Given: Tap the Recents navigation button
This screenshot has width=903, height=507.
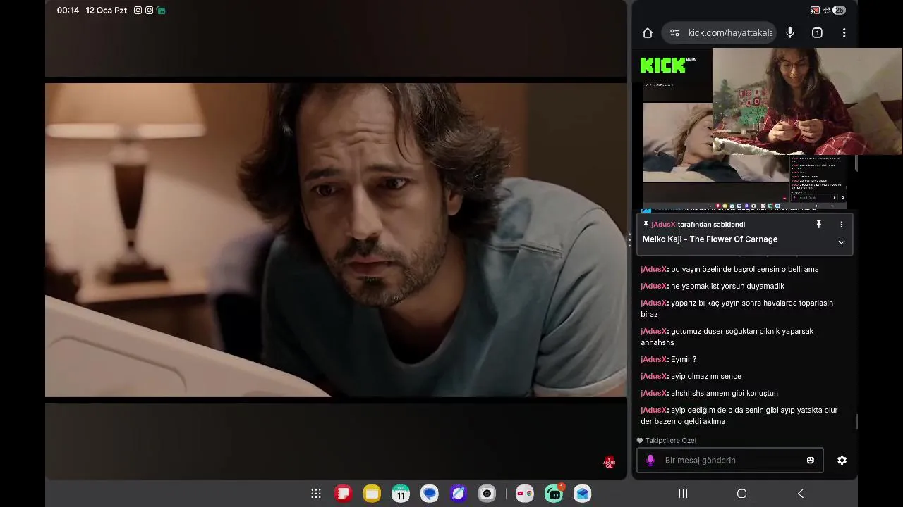Looking at the screenshot, I should click(x=683, y=494).
